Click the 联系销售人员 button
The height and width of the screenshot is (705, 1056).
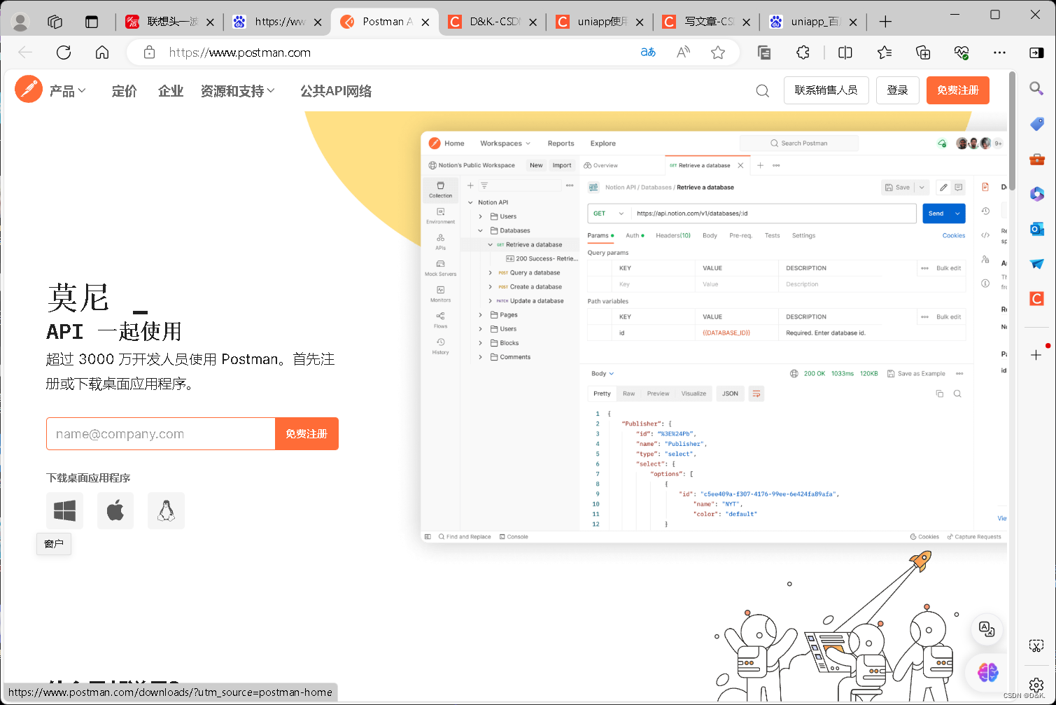(826, 90)
